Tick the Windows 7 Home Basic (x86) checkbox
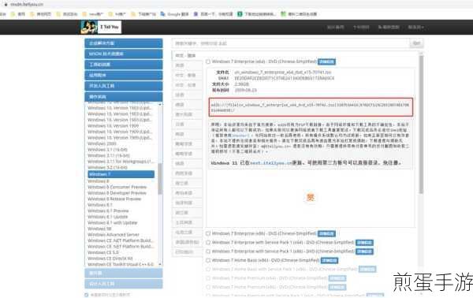473x298 pixels. [208, 260]
